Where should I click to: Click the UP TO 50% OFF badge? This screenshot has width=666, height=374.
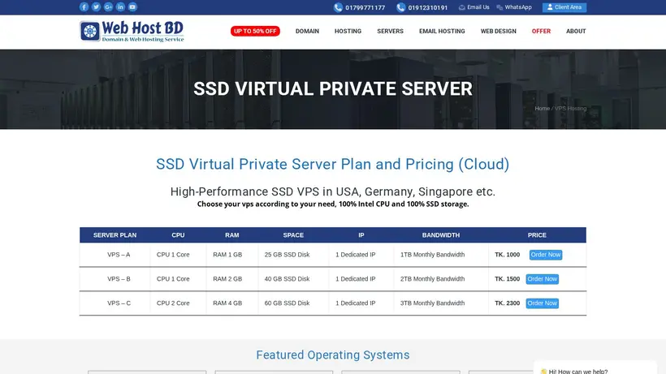click(255, 31)
